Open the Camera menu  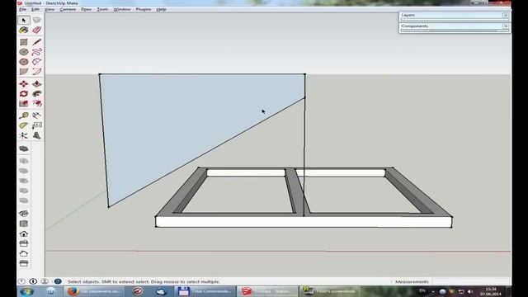pos(68,9)
